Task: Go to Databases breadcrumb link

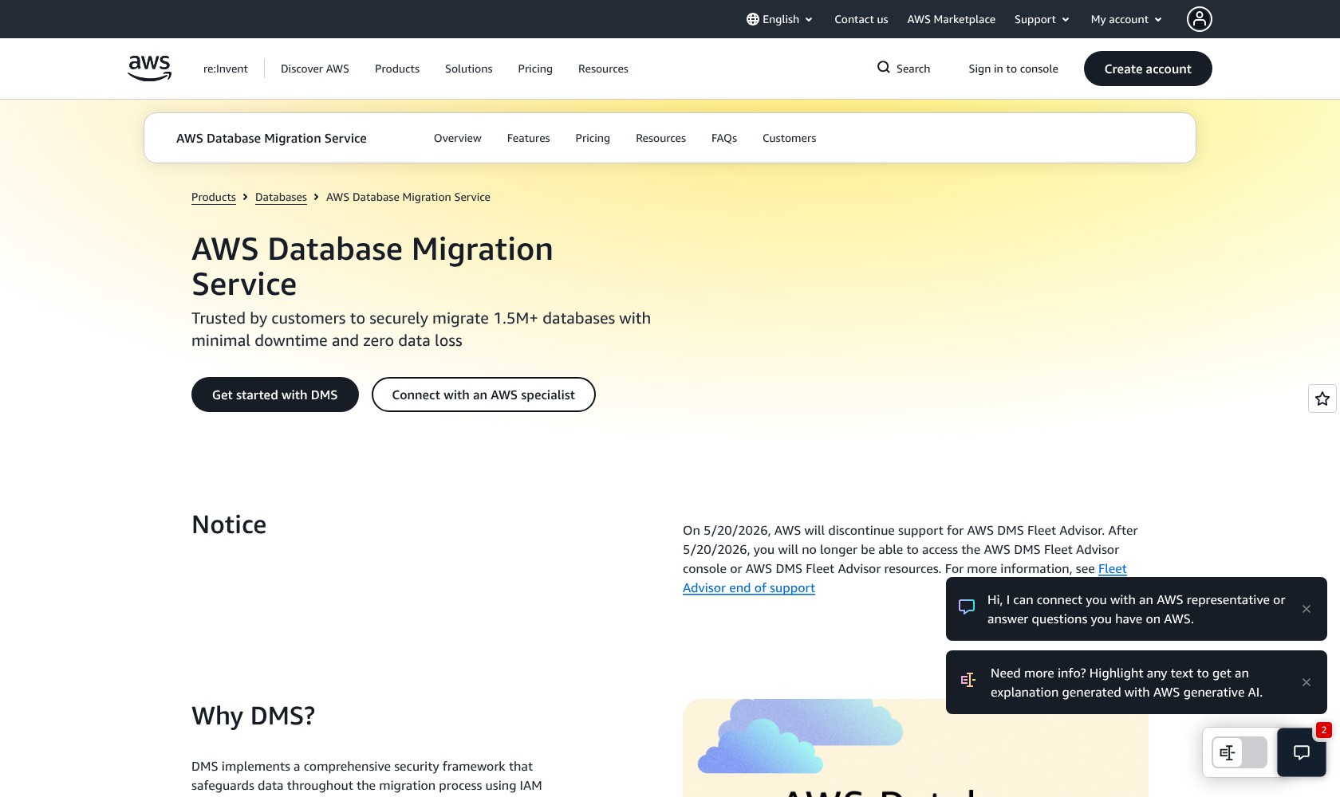Action: click(281, 197)
